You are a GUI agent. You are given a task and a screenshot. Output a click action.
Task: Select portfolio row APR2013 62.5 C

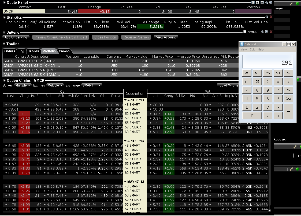[x=121, y=75]
